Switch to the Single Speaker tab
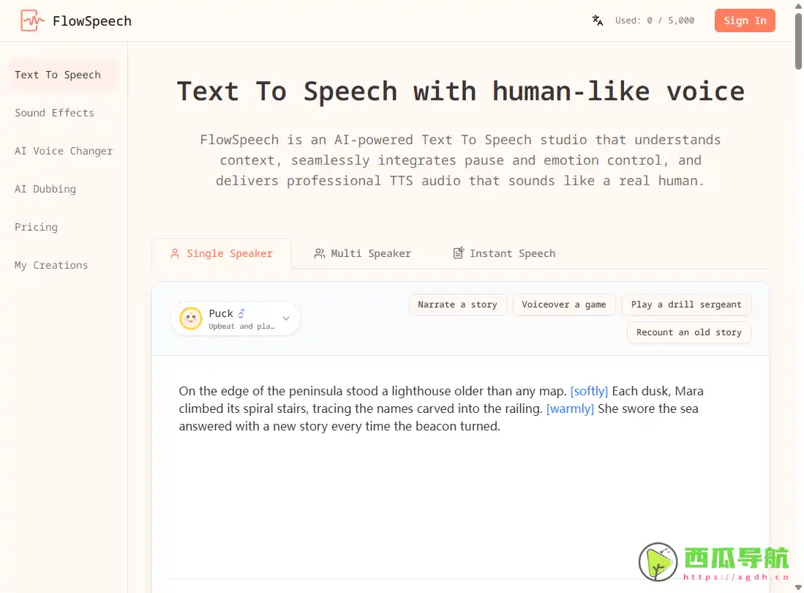Viewport: 804px width, 593px height. (222, 253)
